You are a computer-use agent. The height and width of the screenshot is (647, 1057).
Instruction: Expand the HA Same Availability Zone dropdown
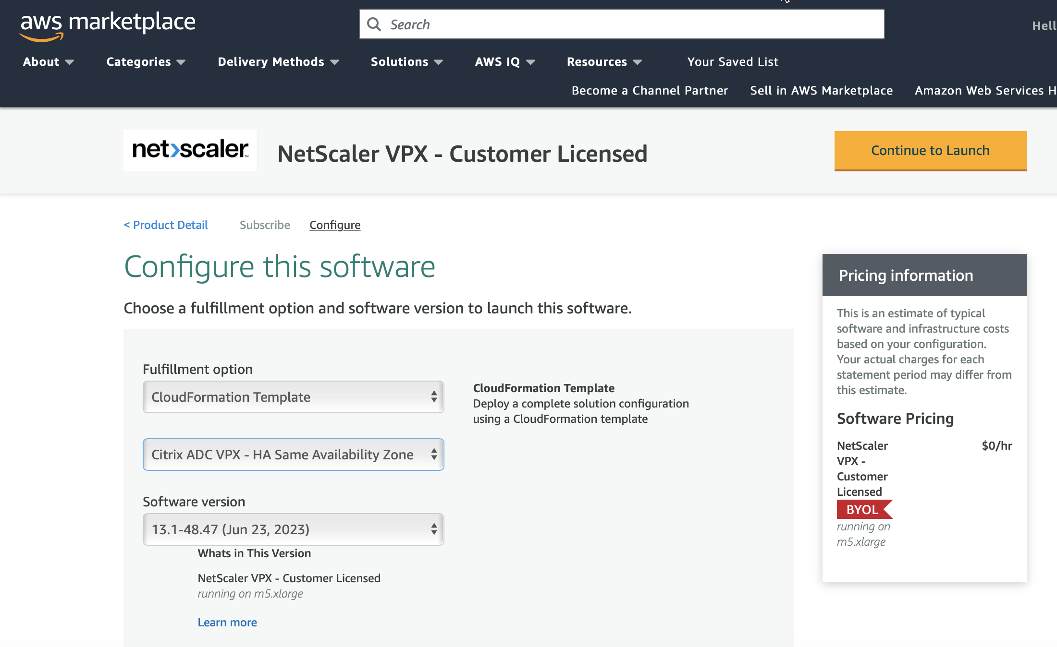pyautogui.click(x=294, y=454)
